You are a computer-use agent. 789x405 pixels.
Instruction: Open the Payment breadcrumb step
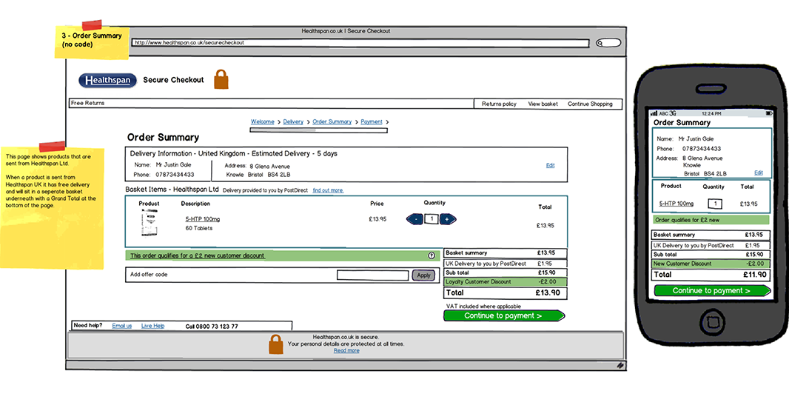coord(372,121)
